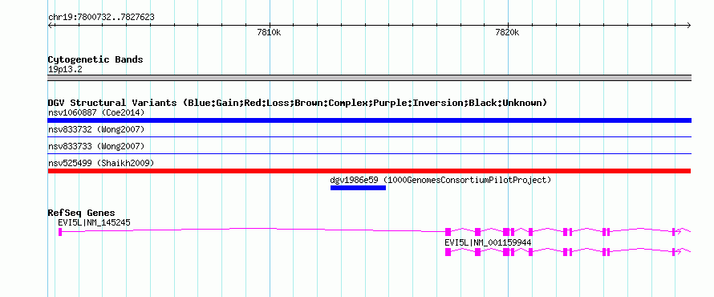The width and height of the screenshot is (714, 297).
Task: Select the Cytogenetic Bands track title
Action: point(95,59)
